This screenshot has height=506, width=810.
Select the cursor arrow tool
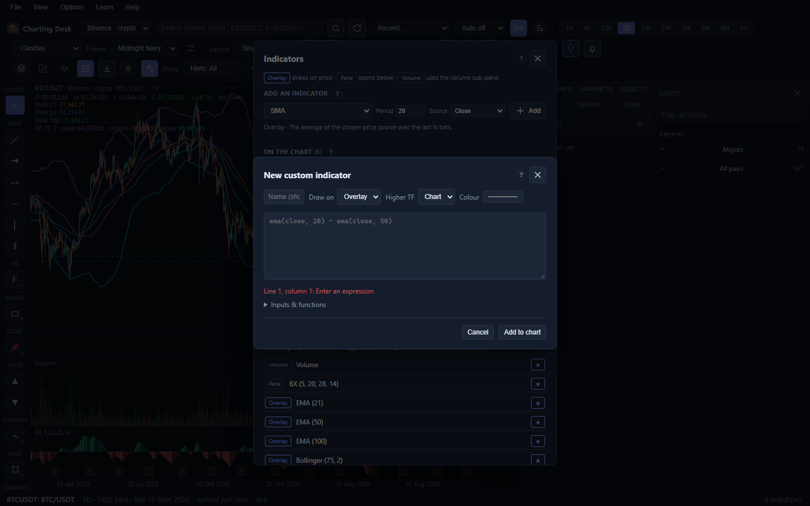(15, 105)
